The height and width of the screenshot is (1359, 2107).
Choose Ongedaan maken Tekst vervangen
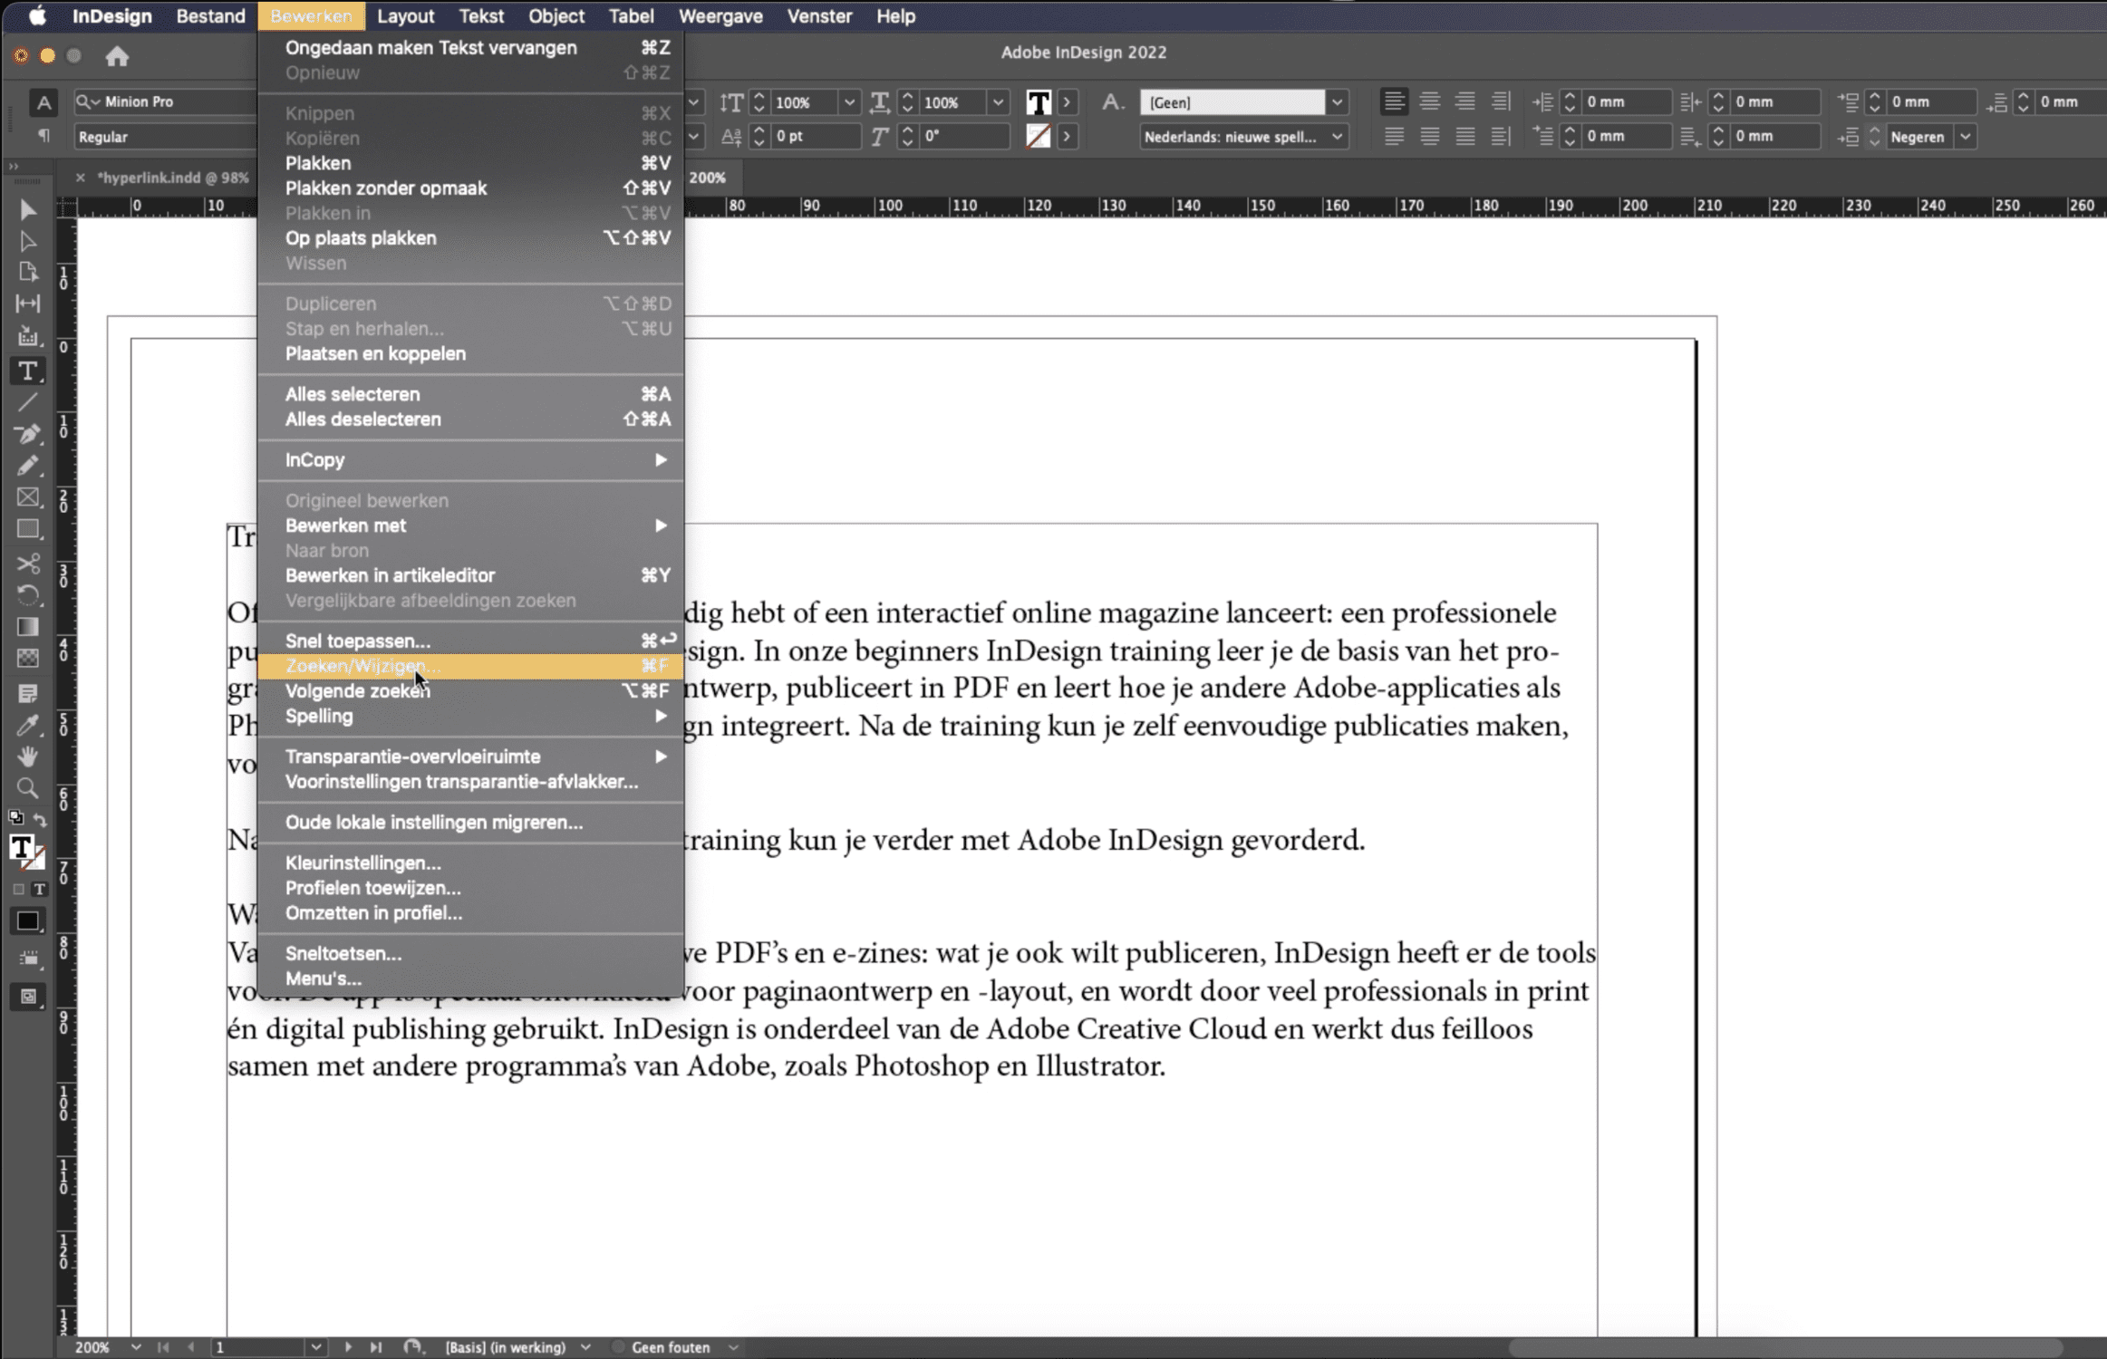click(x=470, y=48)
